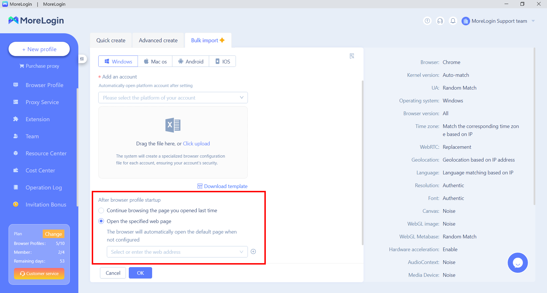Click the add web address plus icon
Image resolution: width=547 pixels, height=293 pixels.
click(253, 251)
